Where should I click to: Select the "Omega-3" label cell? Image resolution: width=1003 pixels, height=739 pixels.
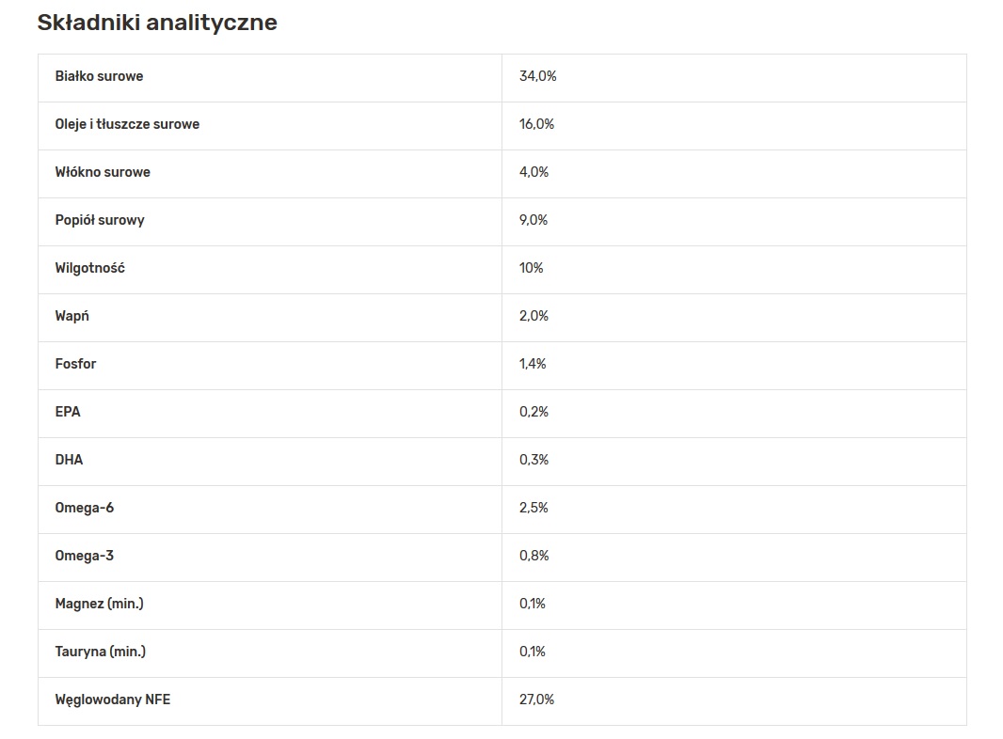[x=85, y=556]
